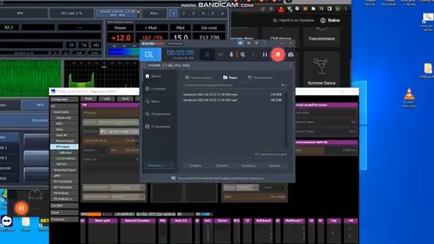Select preset slot 6 in Stereo Tool
Image resolution: width=434 pixels, height=244 pixels.
[222, 13]
